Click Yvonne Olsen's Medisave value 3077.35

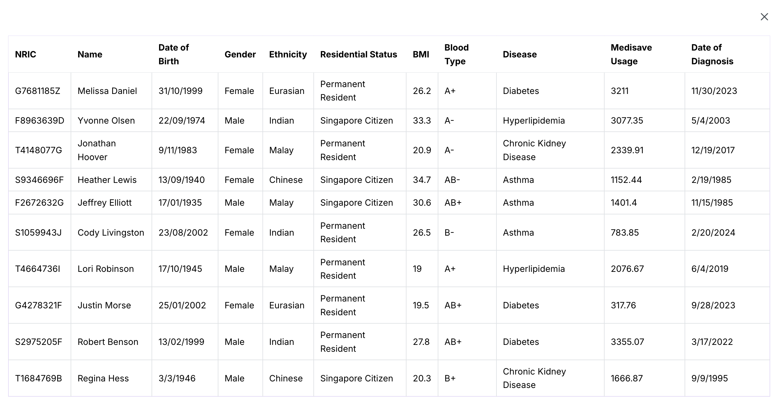(x=627, y=120)
